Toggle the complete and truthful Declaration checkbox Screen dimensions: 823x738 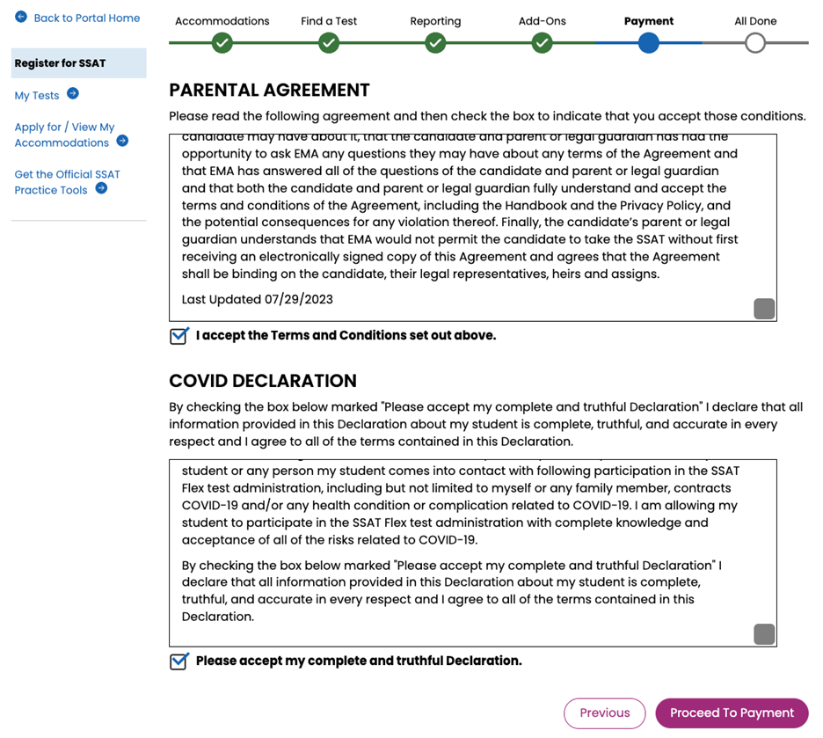coord(179,661)
